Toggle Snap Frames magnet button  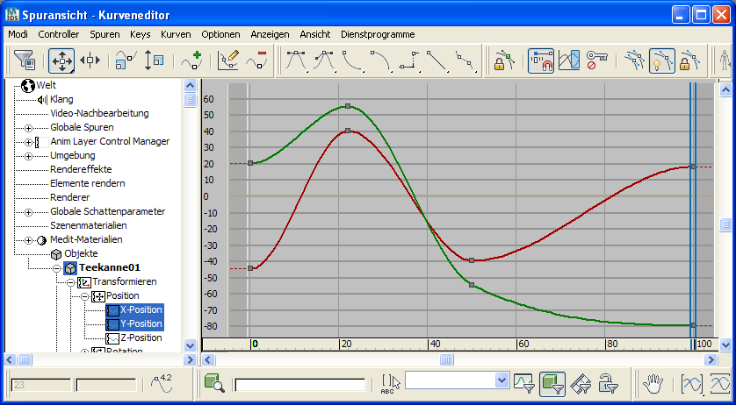(x=541, y=60)
